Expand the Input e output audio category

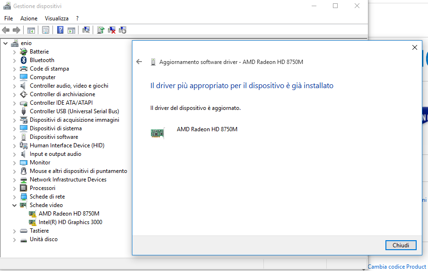[15, 154]
